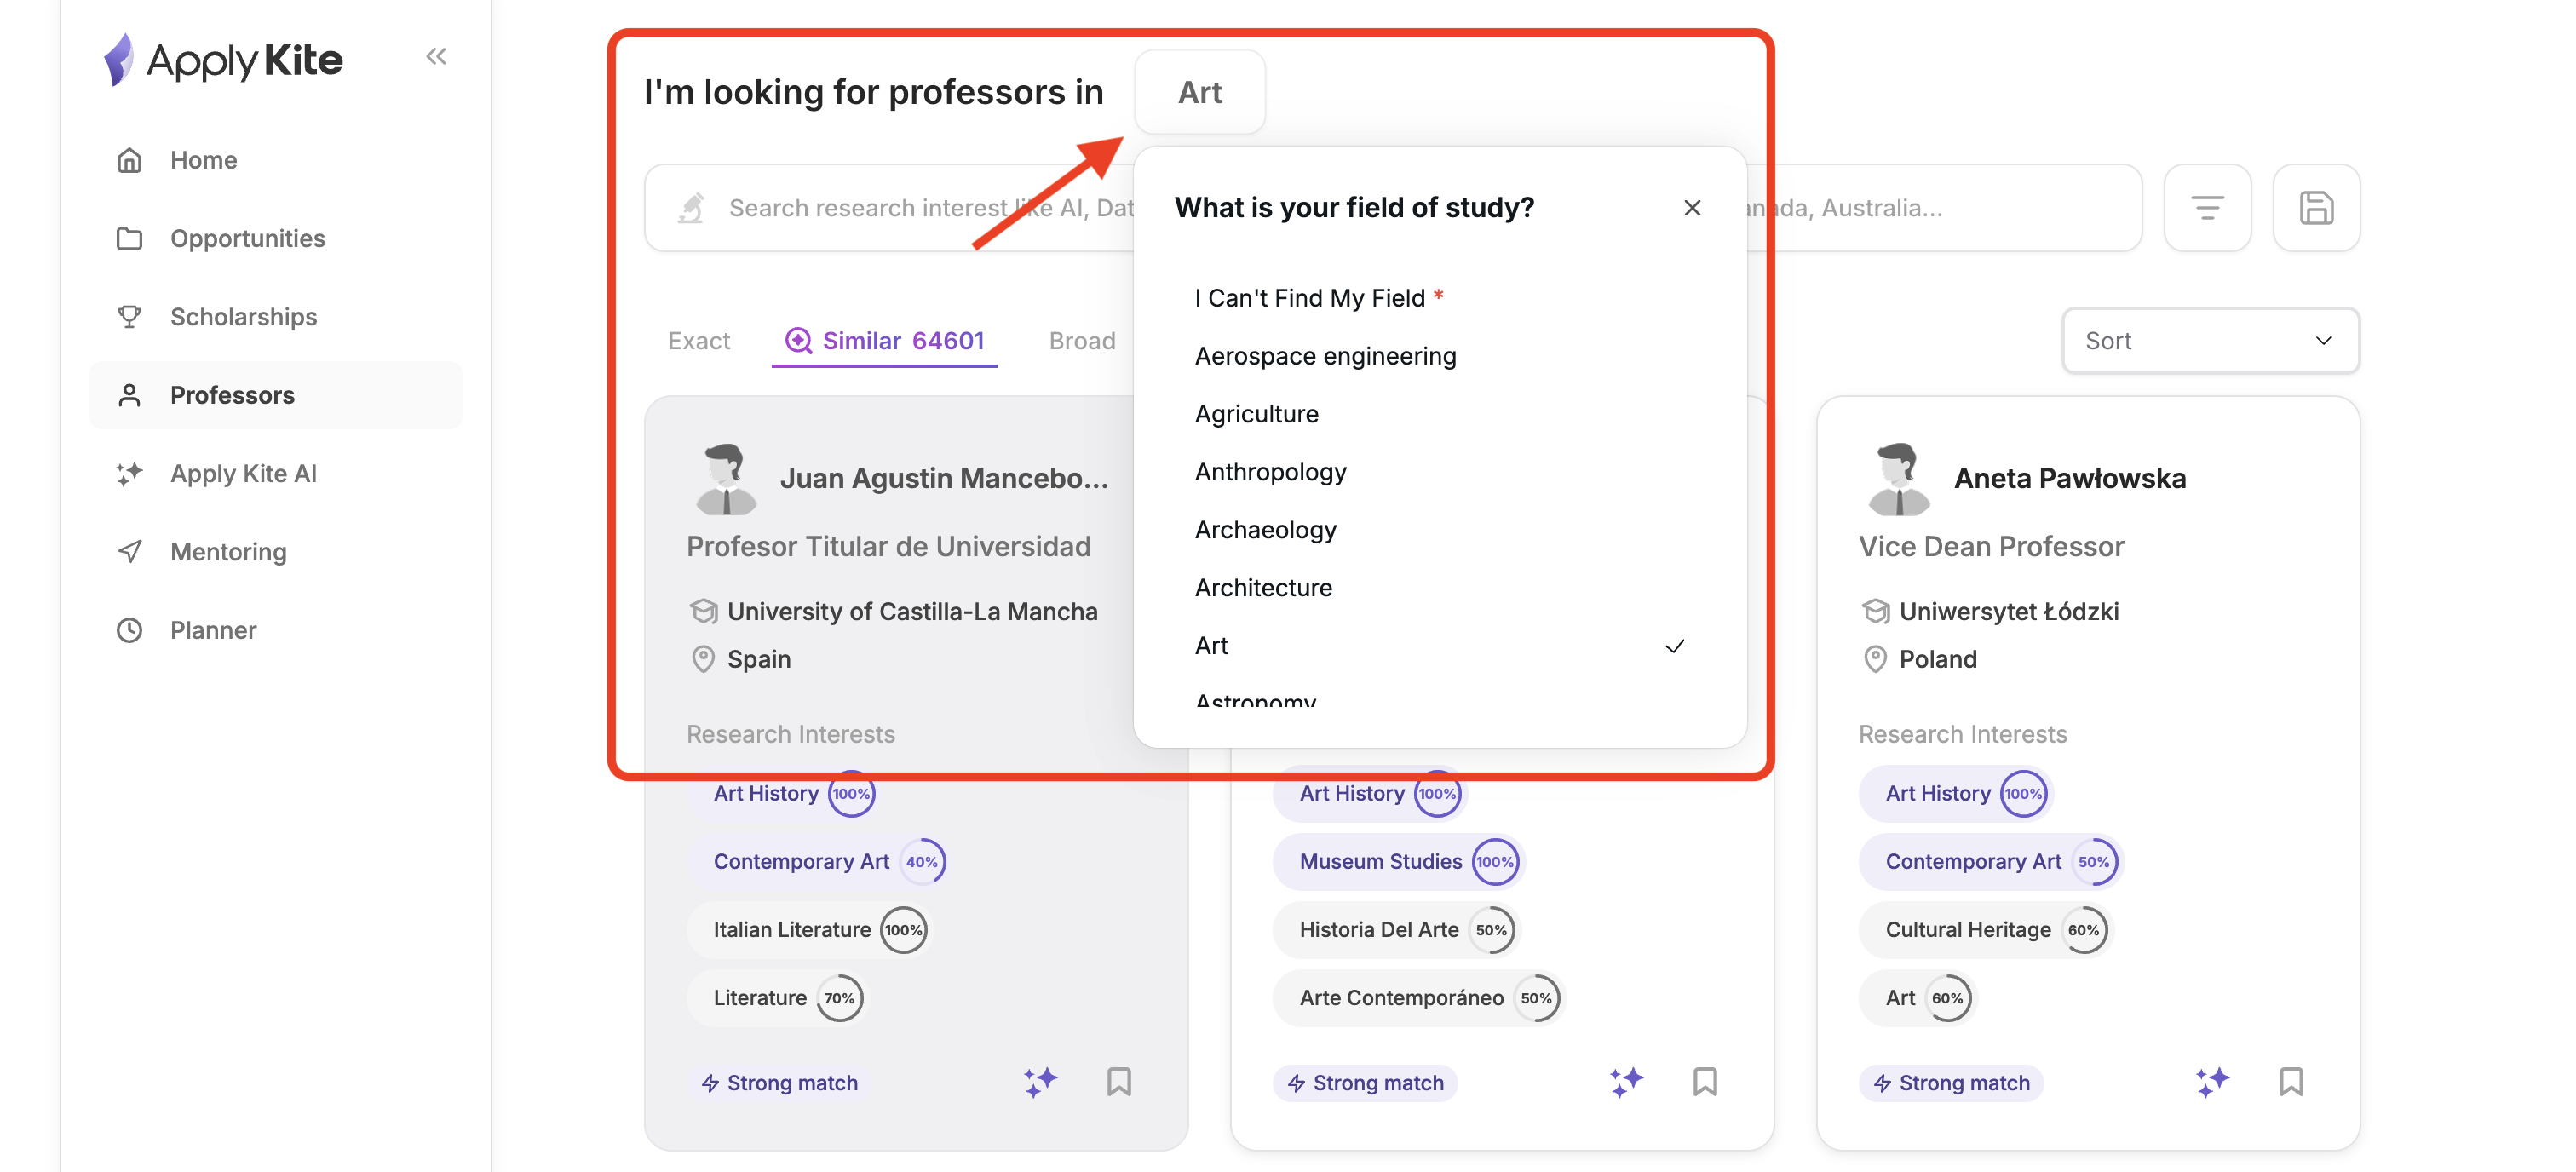Switch to the Broad match tab
Screen dimensions: 2576x1172
1081,341
